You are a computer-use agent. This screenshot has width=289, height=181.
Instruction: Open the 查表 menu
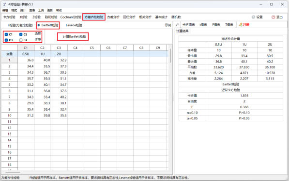coord(32,10)
